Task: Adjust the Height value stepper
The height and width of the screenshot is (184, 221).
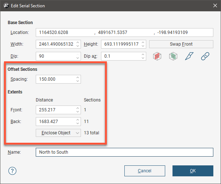Action: point(143,45)
